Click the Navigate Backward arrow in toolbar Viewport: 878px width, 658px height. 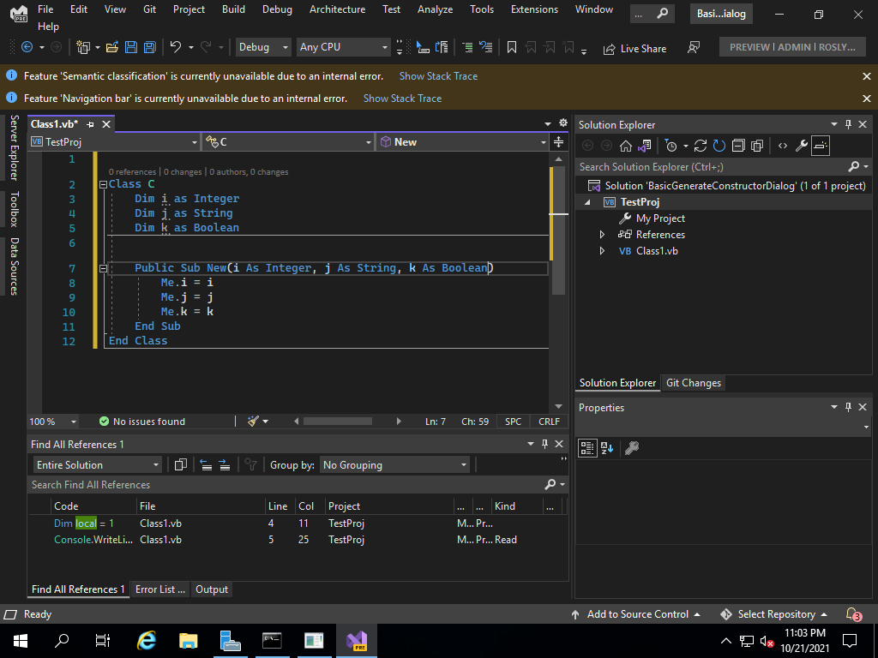tap(27, 48)
